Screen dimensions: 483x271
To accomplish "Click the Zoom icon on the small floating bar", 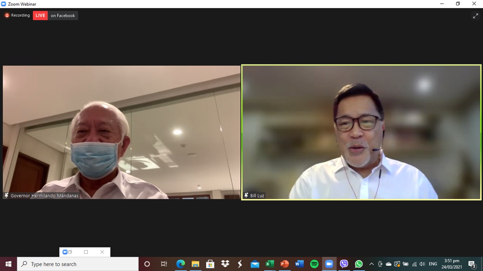I will pos(65,252).
